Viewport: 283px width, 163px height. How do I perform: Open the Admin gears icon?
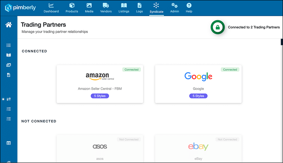tap(174, 5)
